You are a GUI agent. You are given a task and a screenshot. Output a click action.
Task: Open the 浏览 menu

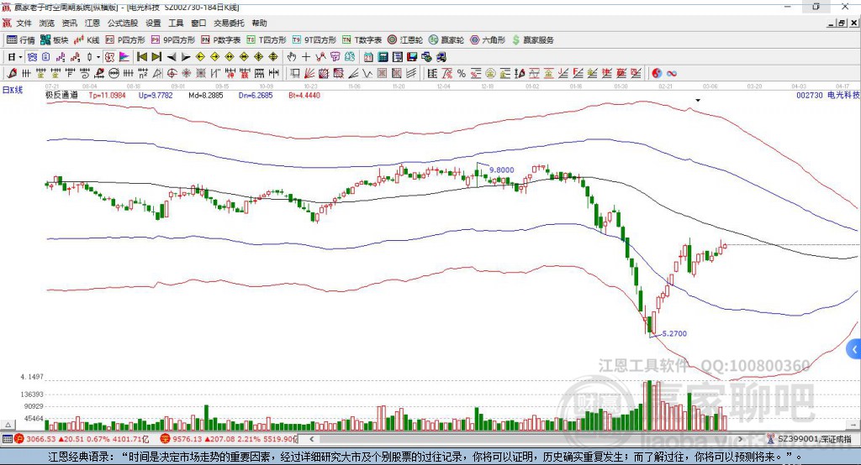pos(47,23)
